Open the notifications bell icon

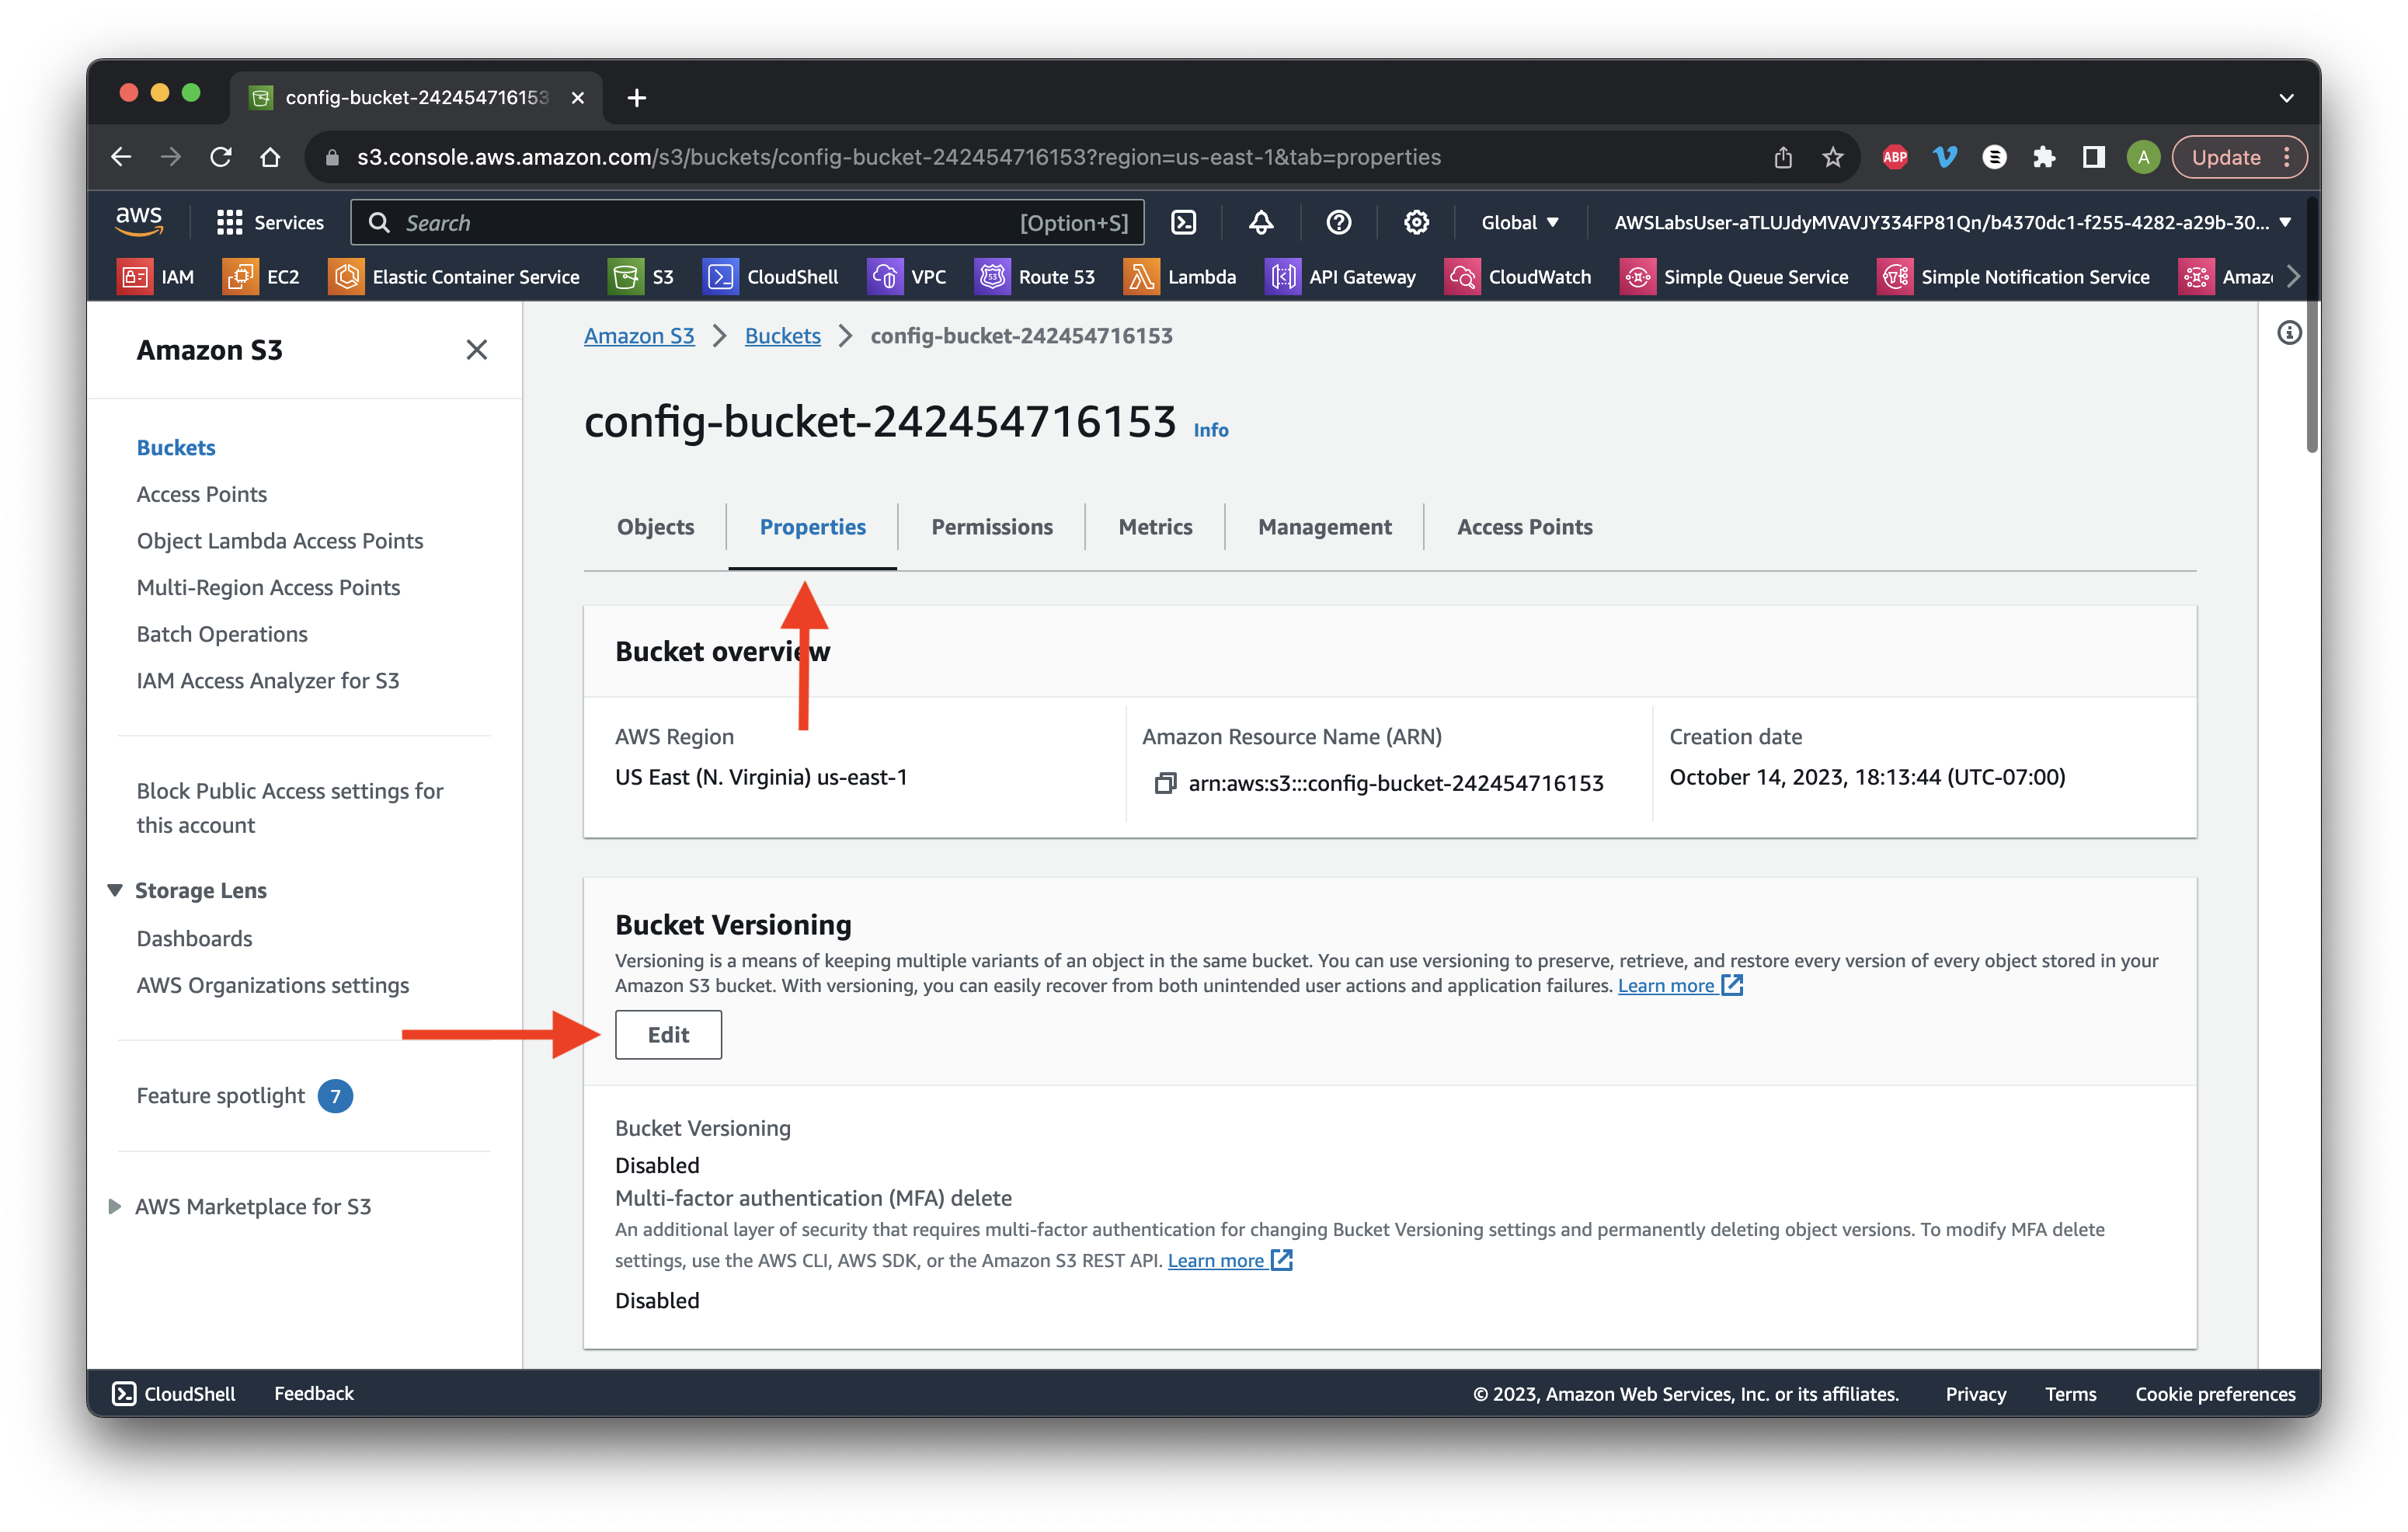pos(1261,222)
